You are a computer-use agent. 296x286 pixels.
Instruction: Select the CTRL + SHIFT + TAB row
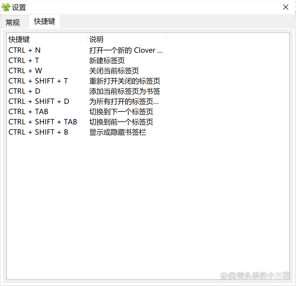86,122
